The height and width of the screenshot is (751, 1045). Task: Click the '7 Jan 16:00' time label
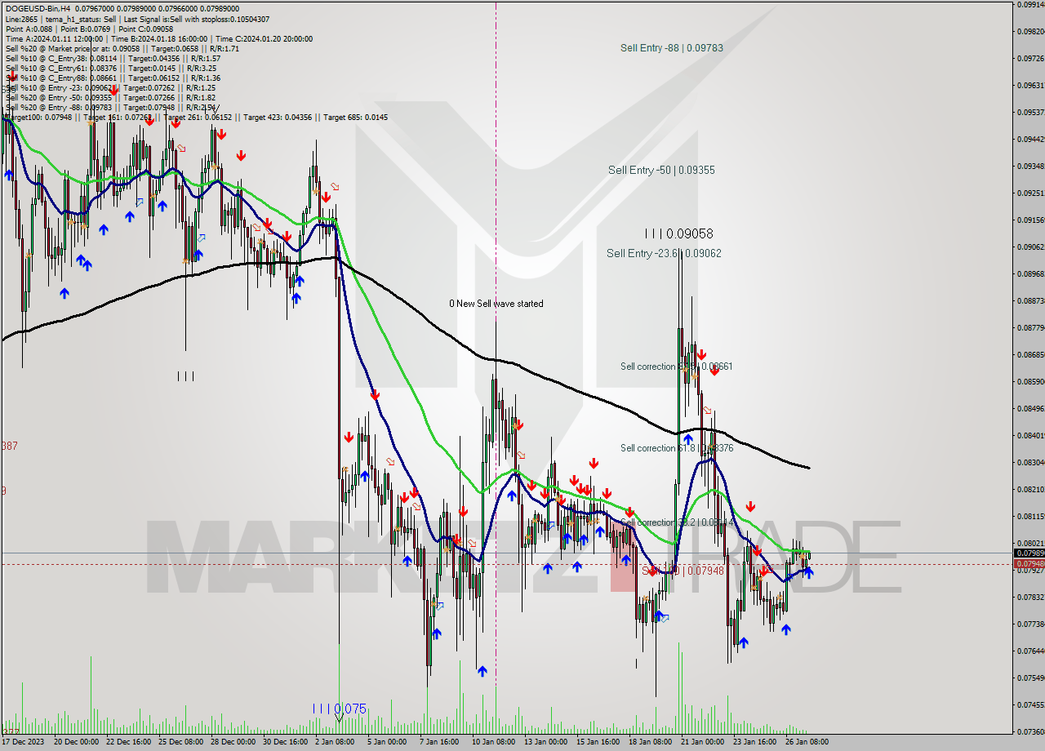(x=439, y=742)
